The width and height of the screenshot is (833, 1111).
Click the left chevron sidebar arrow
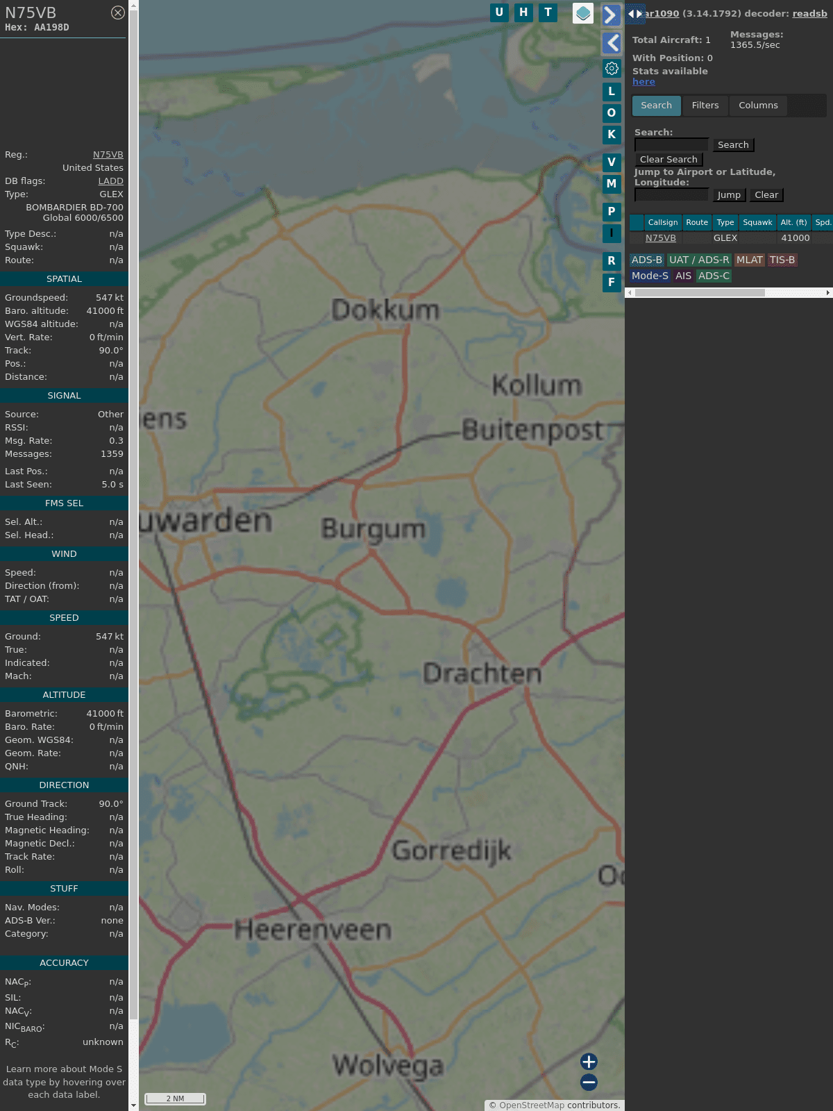611,43
